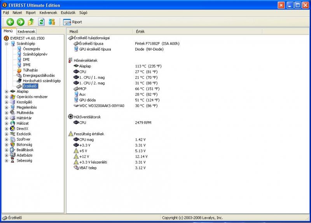Switch to the Kedvencek tab

(26, 31)
